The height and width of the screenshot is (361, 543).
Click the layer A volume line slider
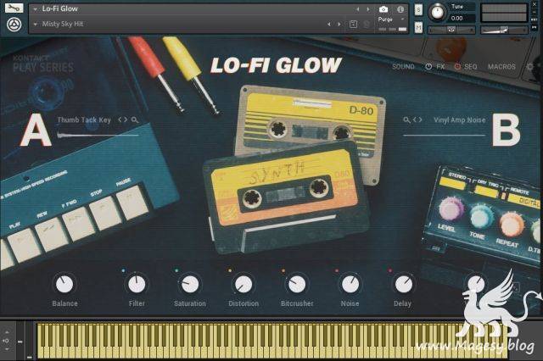pos(98,135)
